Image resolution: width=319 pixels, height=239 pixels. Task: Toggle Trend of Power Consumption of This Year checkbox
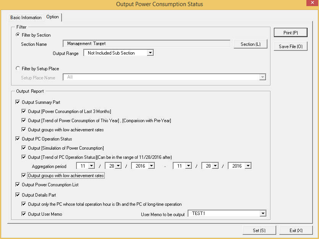24,120
